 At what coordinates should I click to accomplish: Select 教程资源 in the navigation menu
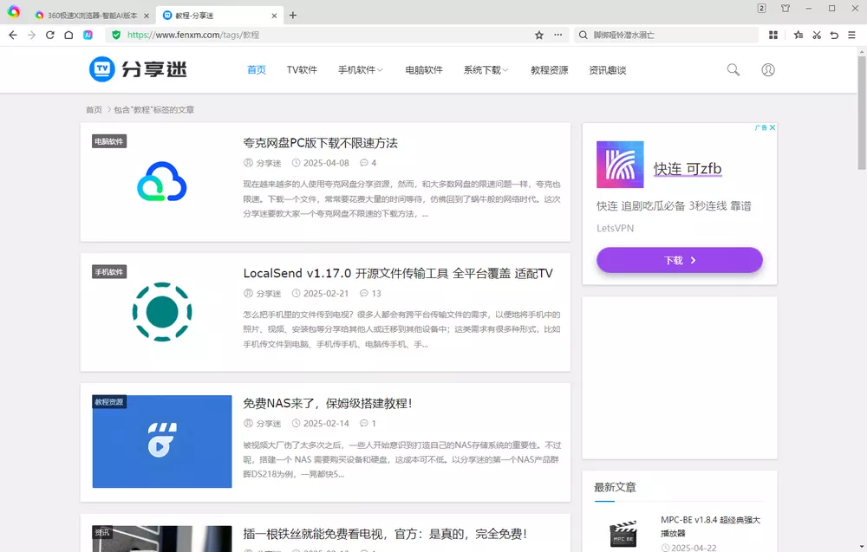click(x=547, y=69)
